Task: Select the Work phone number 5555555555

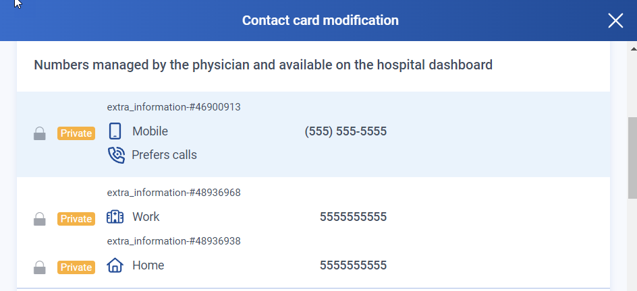Action: tap(353, 217)
